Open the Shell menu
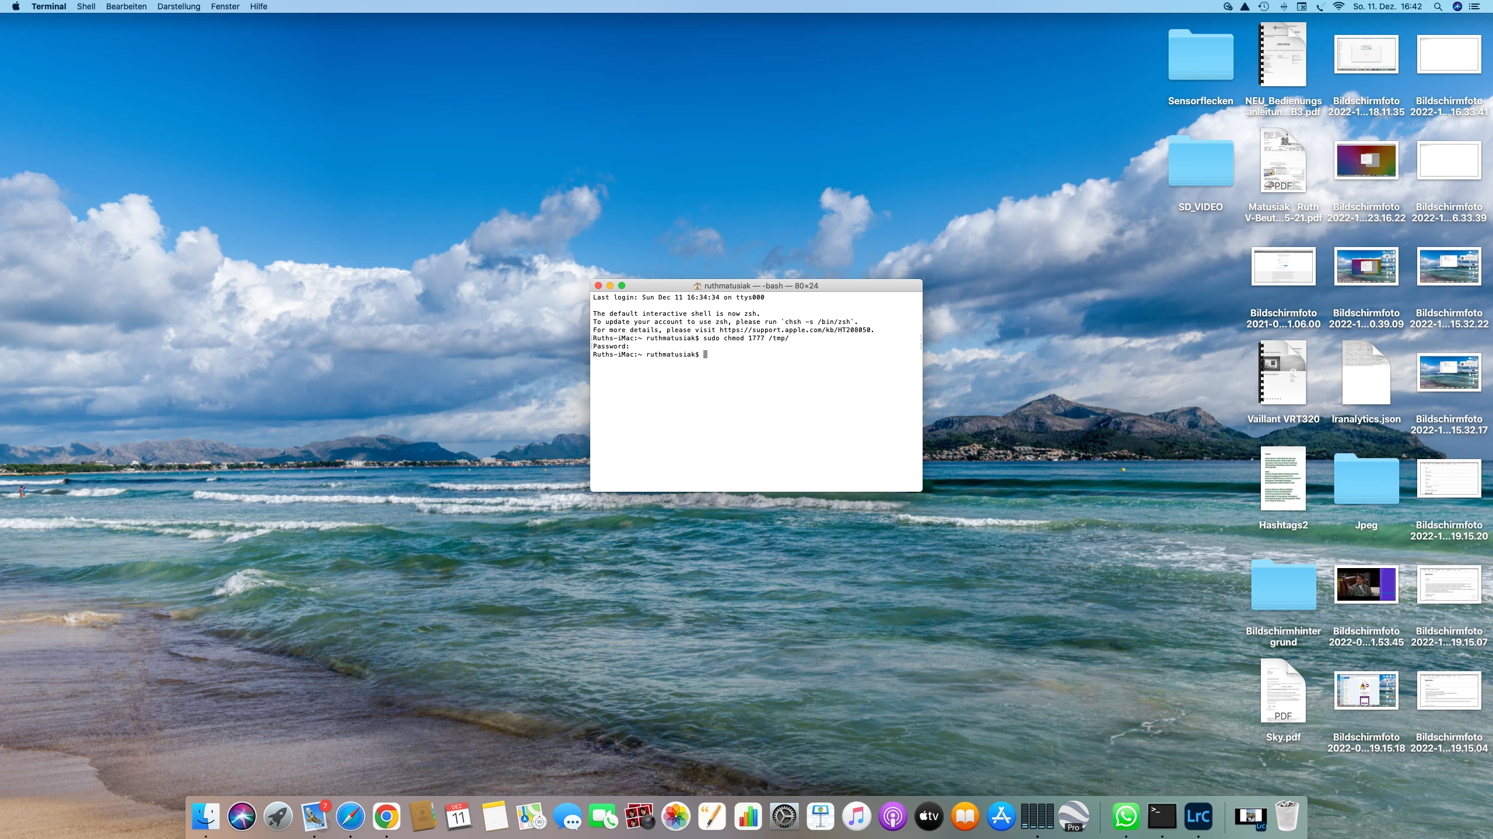This screenshot has width=1493, height=839. point(86,6)
